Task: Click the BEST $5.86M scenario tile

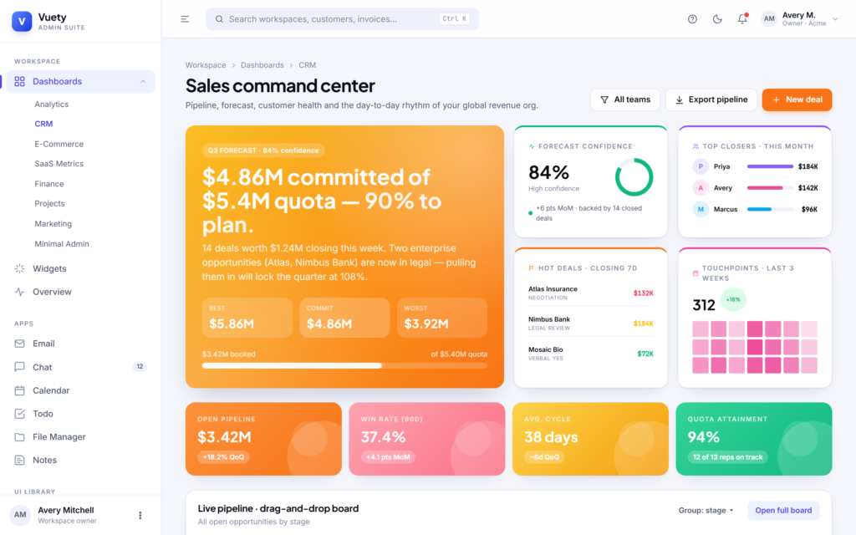Action: coord(247,317)
